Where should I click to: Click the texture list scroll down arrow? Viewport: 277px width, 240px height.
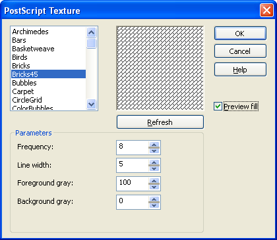pos(91,104)
